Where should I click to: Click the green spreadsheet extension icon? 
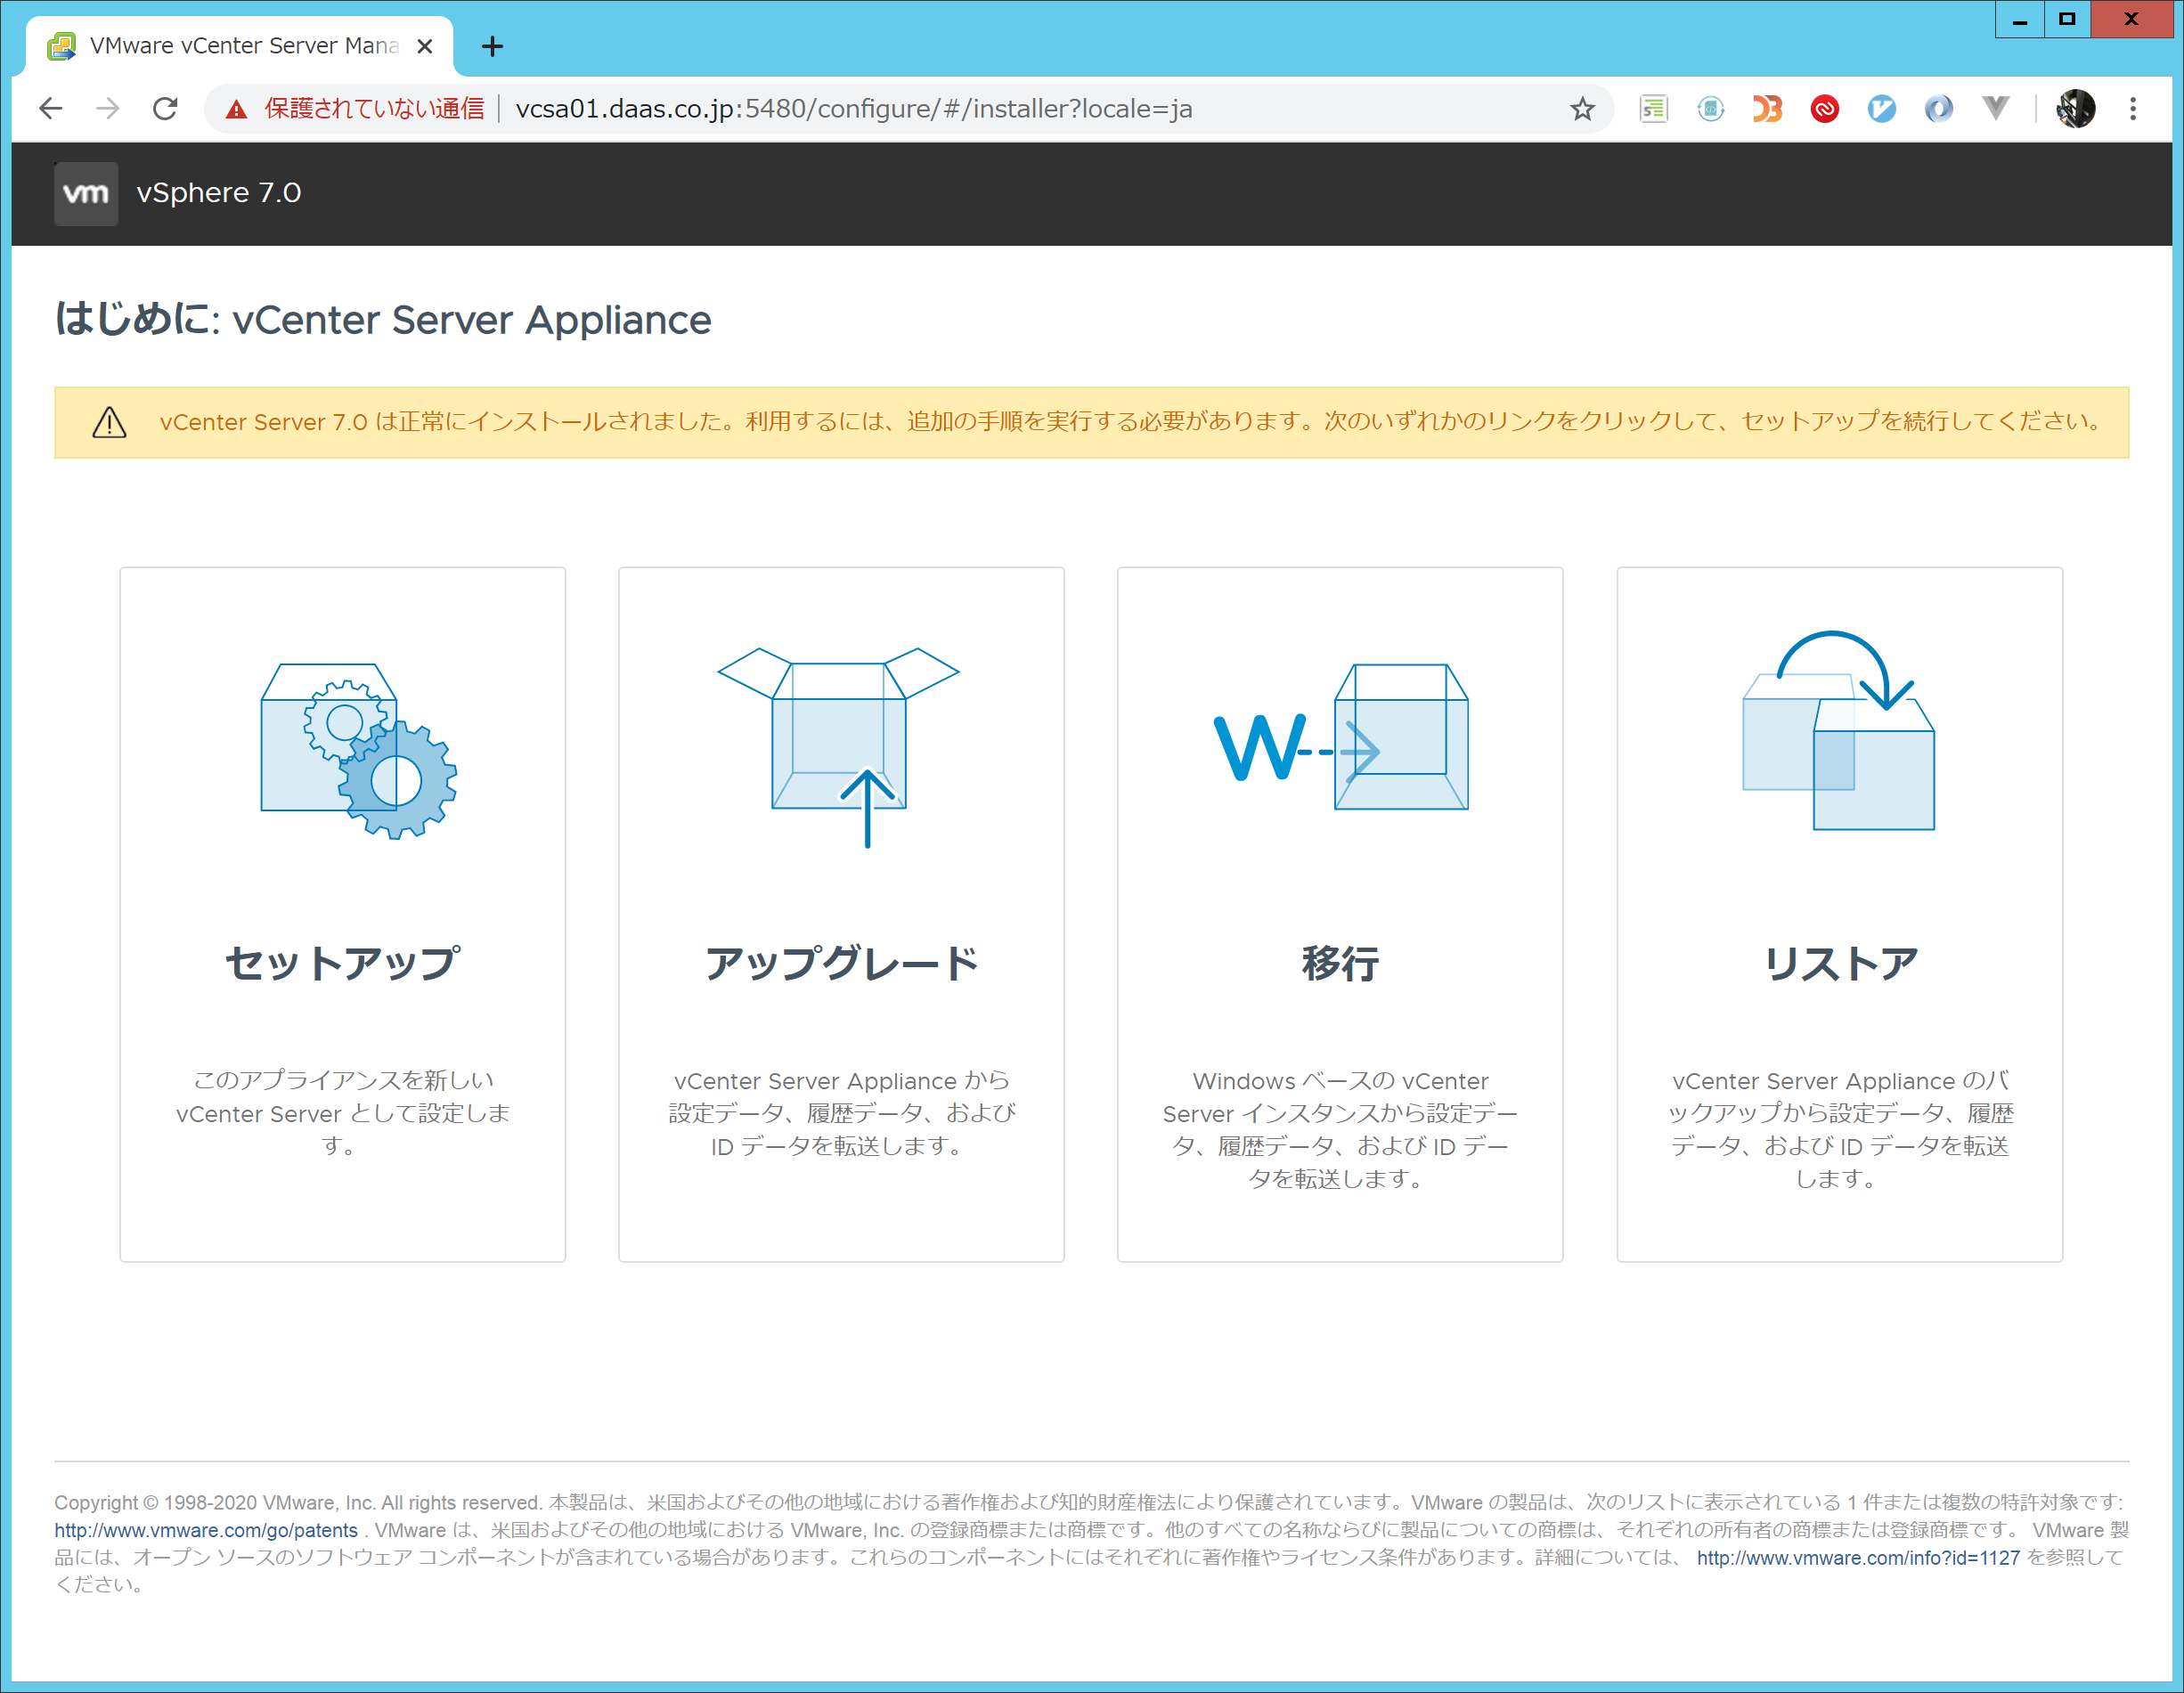pos(1654,108)
